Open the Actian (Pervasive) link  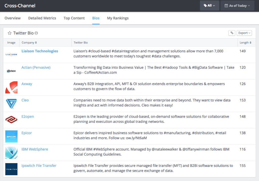pos(36,68)
